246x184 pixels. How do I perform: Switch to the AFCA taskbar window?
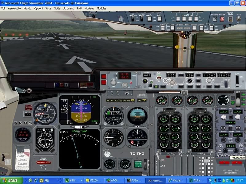pos(114,180)
